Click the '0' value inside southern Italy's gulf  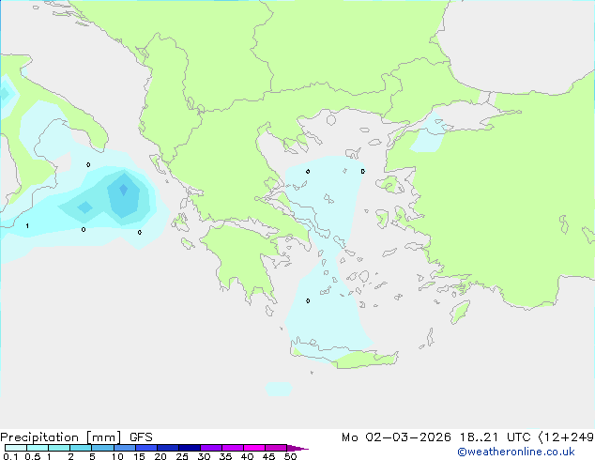pos(88,164)
